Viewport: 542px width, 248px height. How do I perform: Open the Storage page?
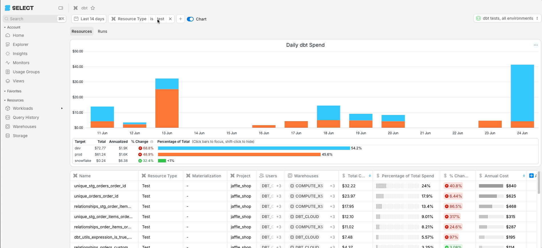pos(20,136)
